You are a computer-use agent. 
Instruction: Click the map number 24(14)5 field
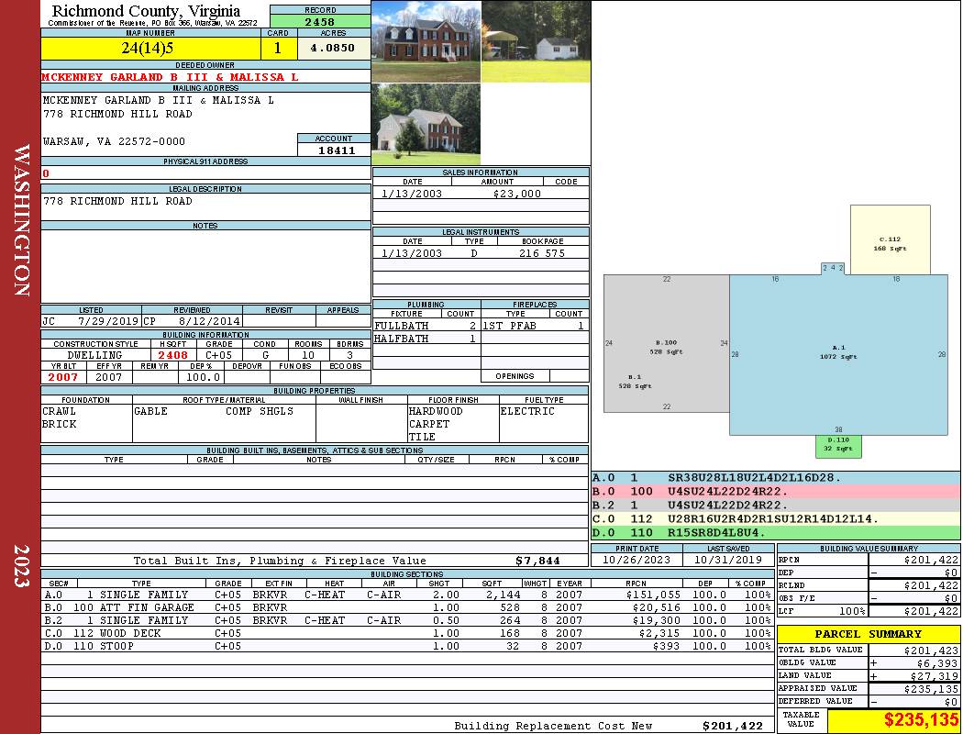click(150, 49)
